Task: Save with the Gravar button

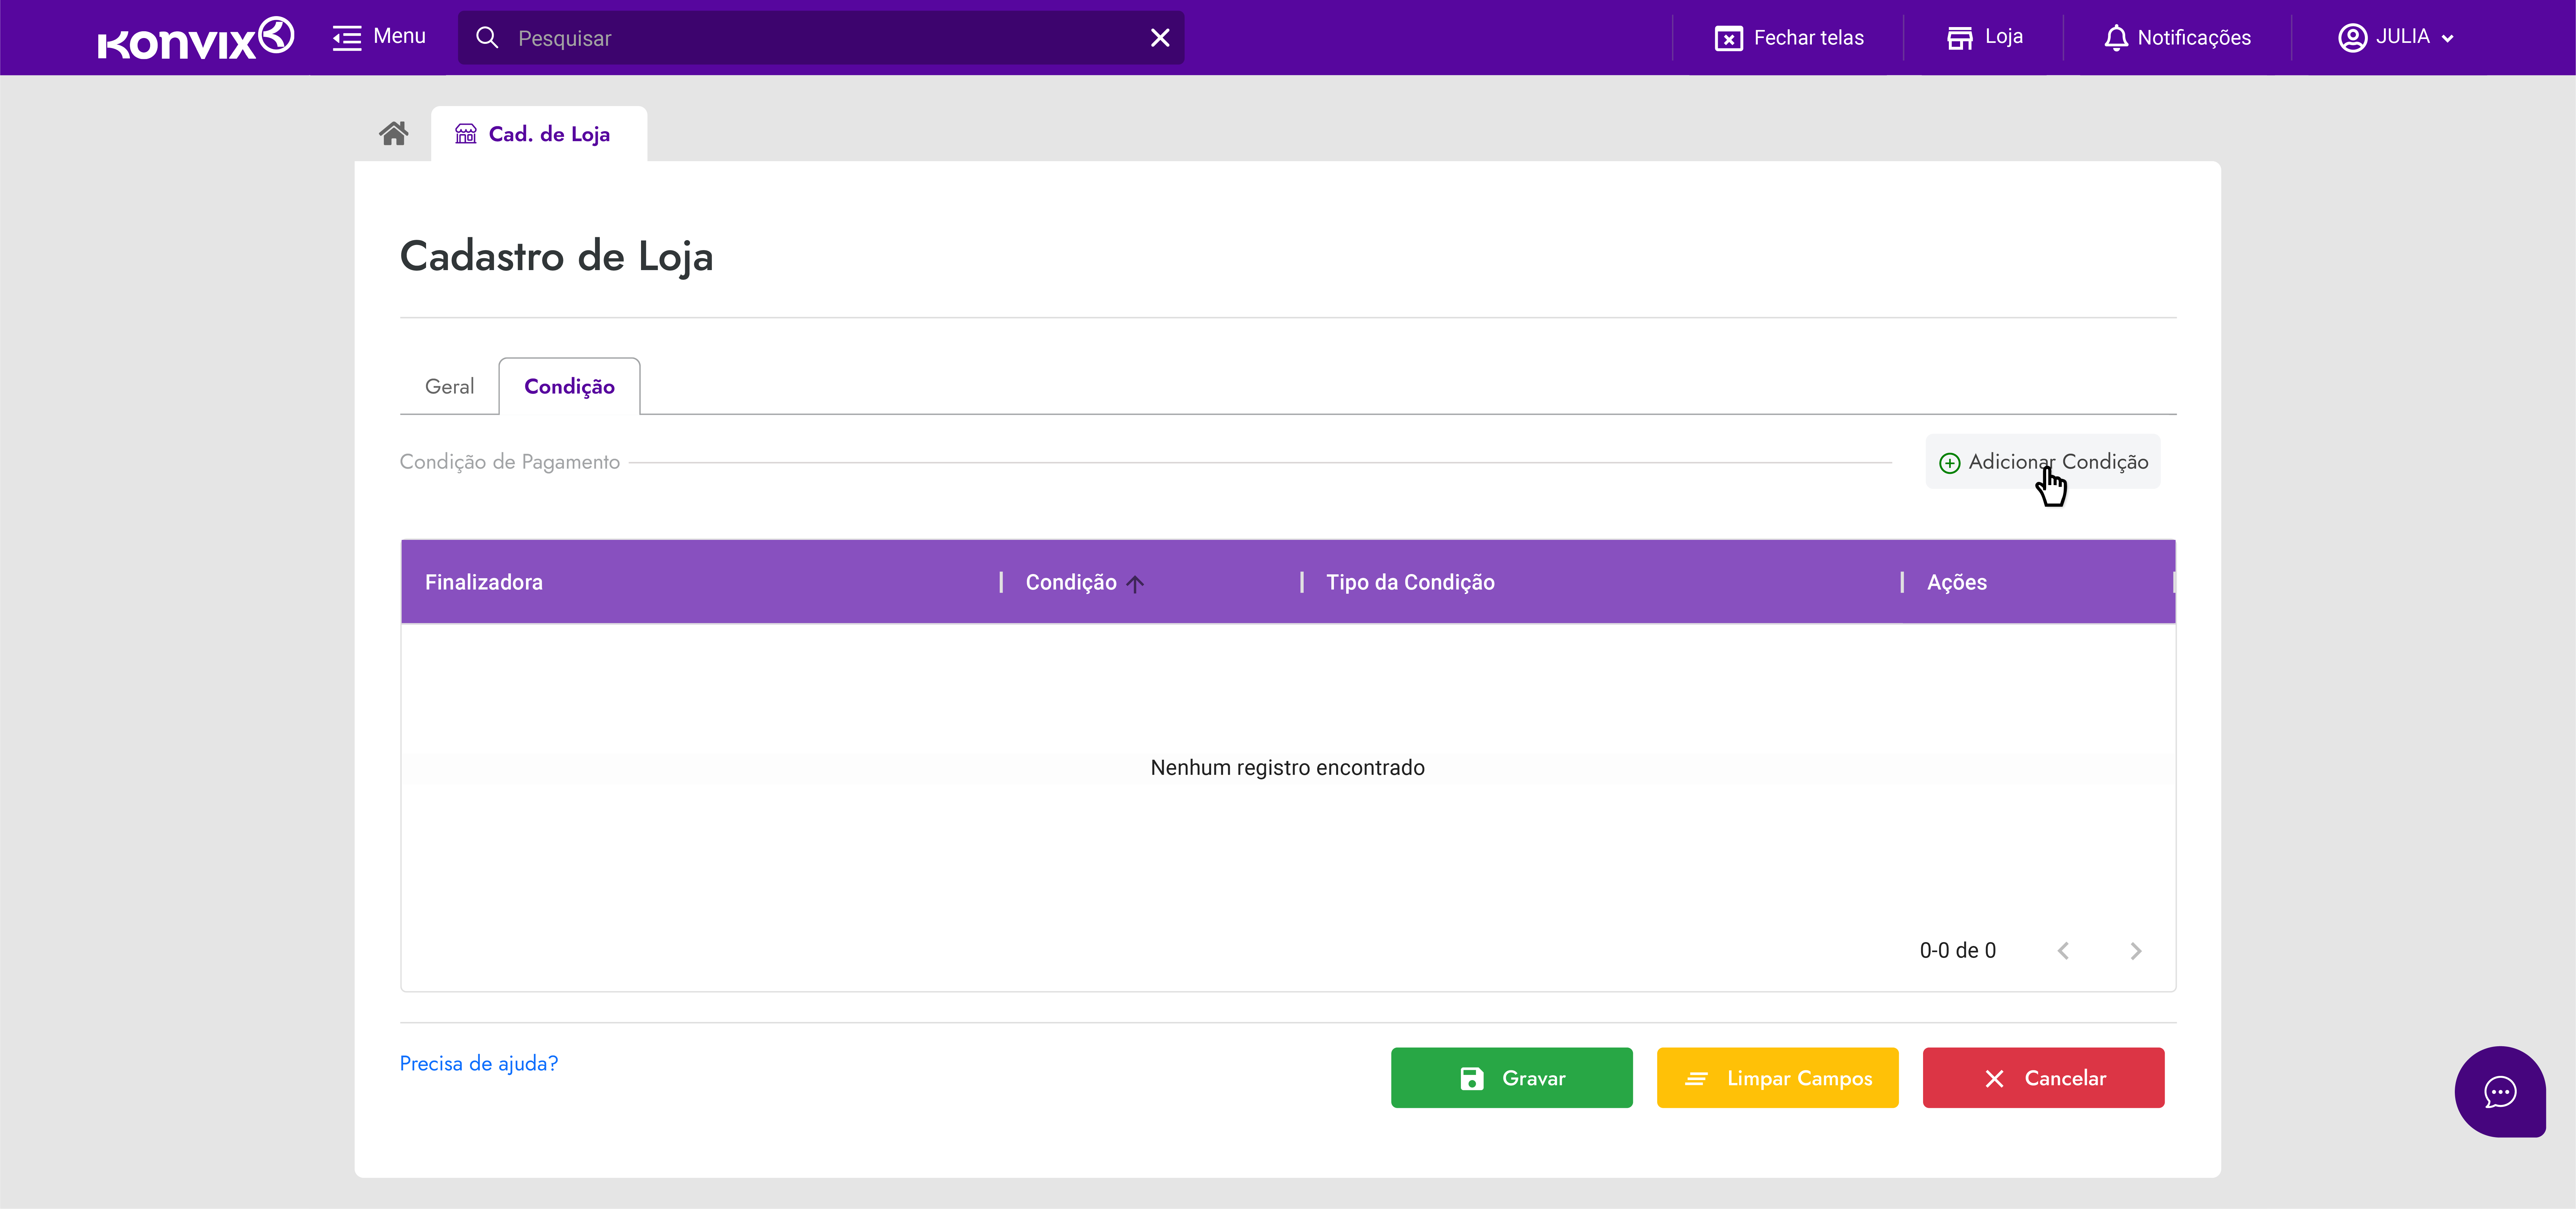Action: [x=1512, y=1078]
